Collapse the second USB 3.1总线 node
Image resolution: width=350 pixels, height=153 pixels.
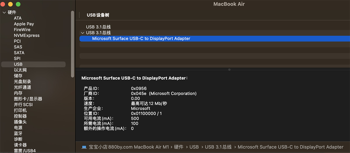[83, 33]
